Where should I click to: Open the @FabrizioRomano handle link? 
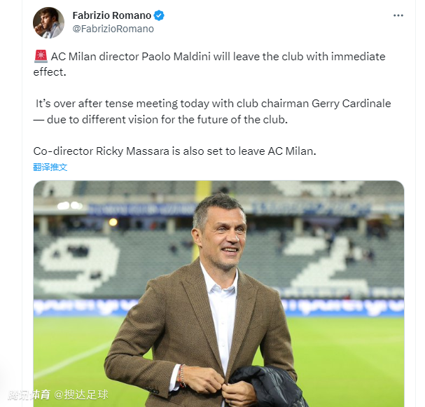113,29
